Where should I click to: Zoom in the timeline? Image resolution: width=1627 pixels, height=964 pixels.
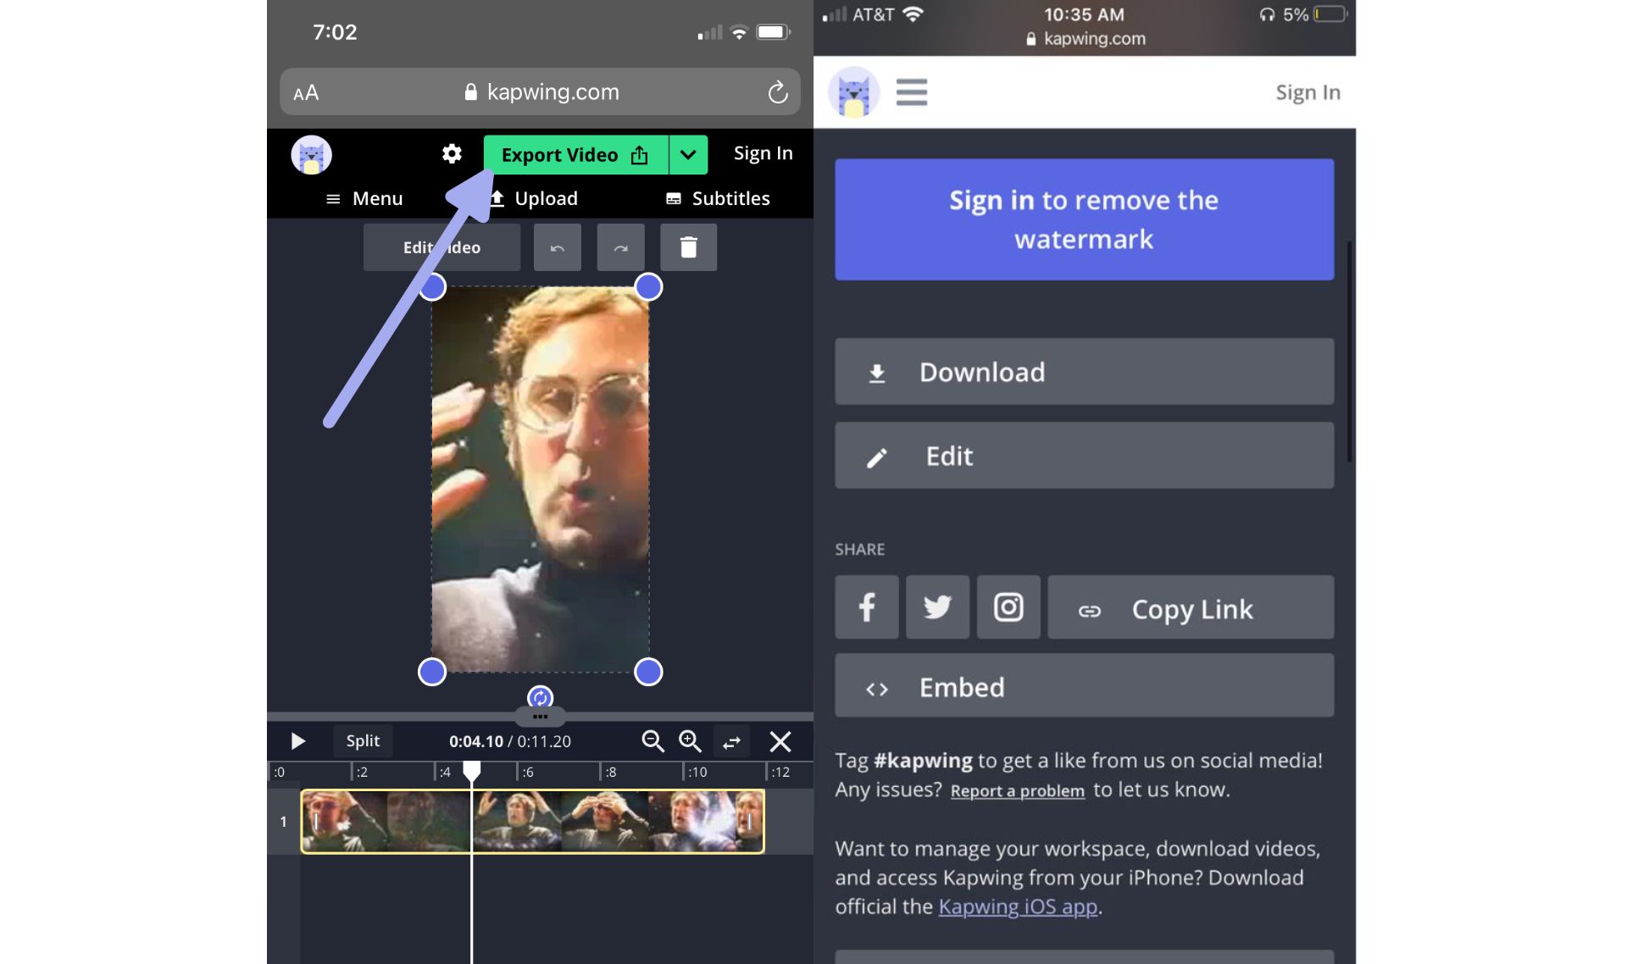690,741
